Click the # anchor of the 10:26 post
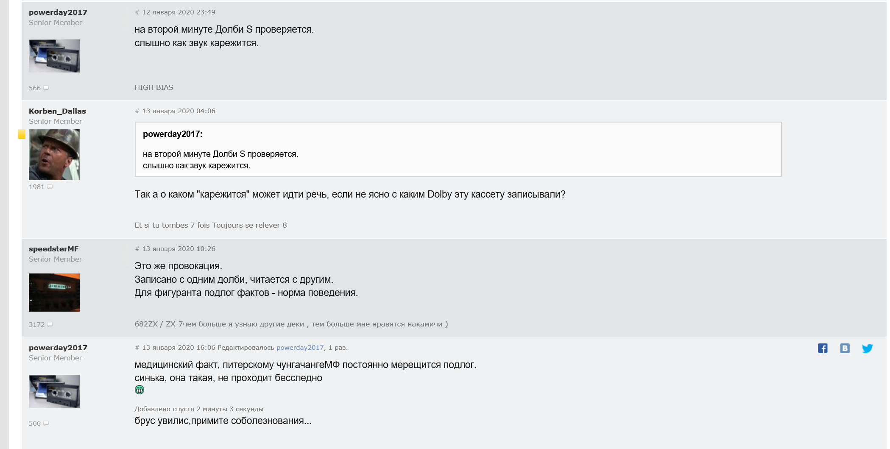This screenshot has width=890, height=449. (x=137, y=249)
